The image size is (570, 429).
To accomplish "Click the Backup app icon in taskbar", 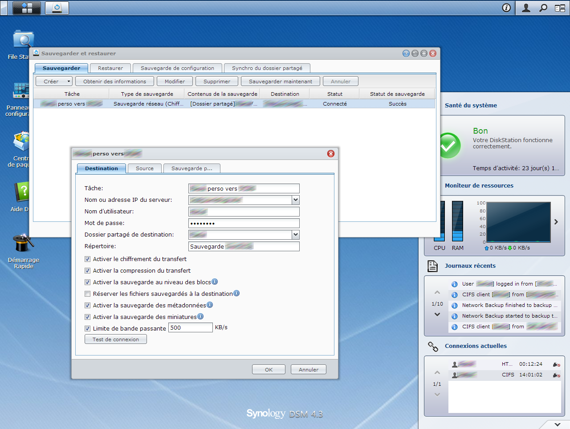I will (57, 8).
